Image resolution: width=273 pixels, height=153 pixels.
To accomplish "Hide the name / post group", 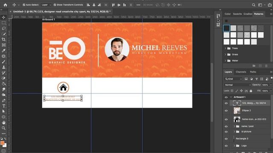I will (226, 127).
